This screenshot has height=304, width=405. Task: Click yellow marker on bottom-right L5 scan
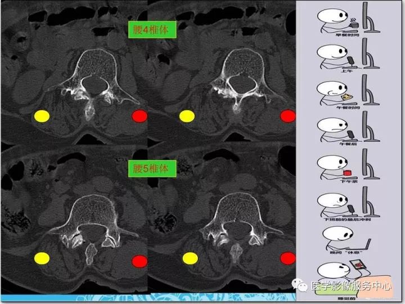tap(190, 258)
